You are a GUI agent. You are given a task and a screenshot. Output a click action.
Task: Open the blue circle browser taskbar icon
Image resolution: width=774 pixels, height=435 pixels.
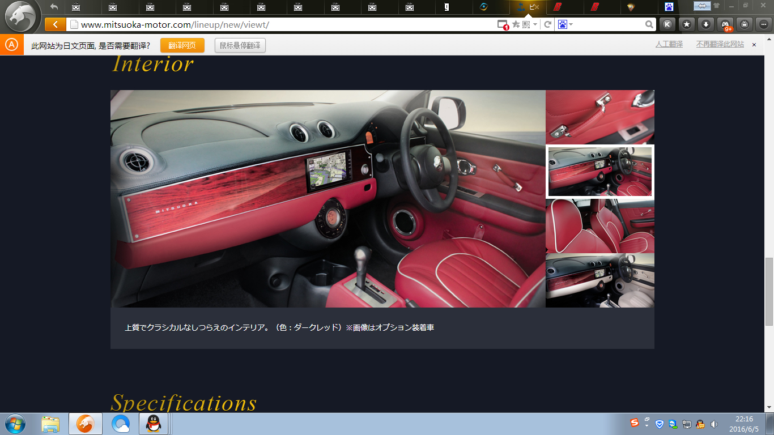(x=121, y=424)
